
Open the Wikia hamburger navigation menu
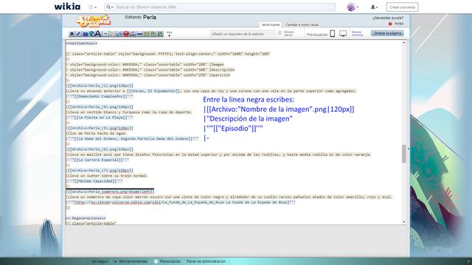pos(92,7)
